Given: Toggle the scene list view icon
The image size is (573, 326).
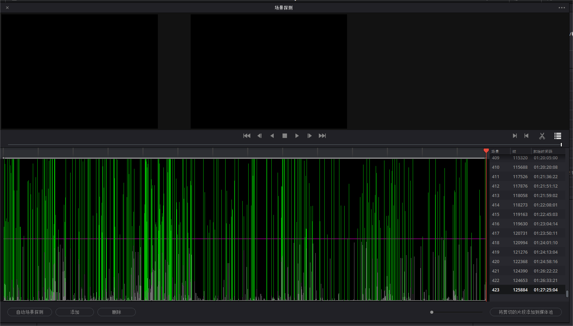Looking at the screenshot, I should 558,136.
